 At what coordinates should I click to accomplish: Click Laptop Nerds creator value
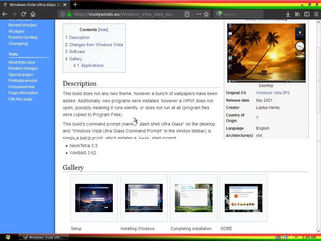tap(268, 108)
